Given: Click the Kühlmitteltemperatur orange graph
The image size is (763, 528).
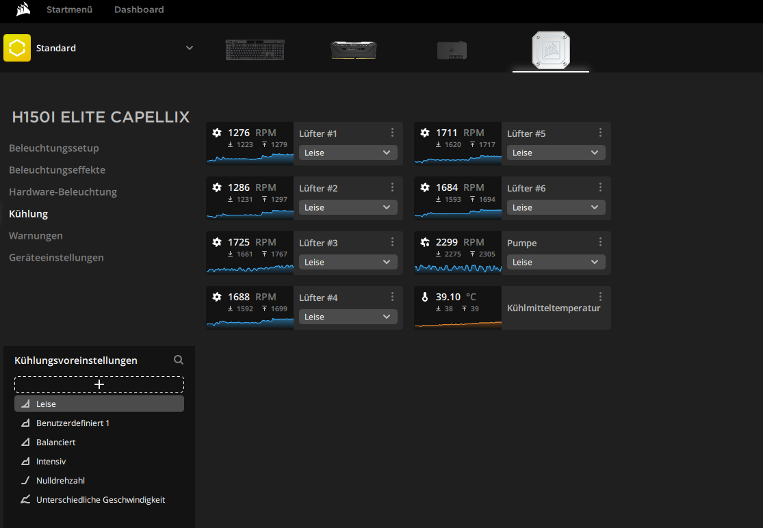Looking at the screenshot, I should coord(458,324).
